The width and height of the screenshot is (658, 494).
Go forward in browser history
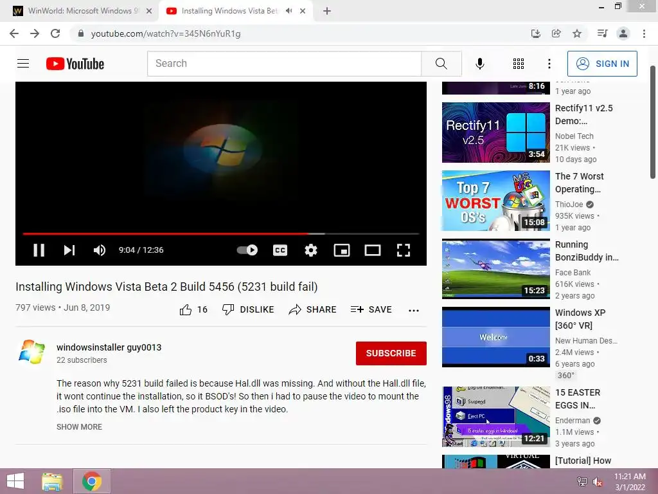35,33
